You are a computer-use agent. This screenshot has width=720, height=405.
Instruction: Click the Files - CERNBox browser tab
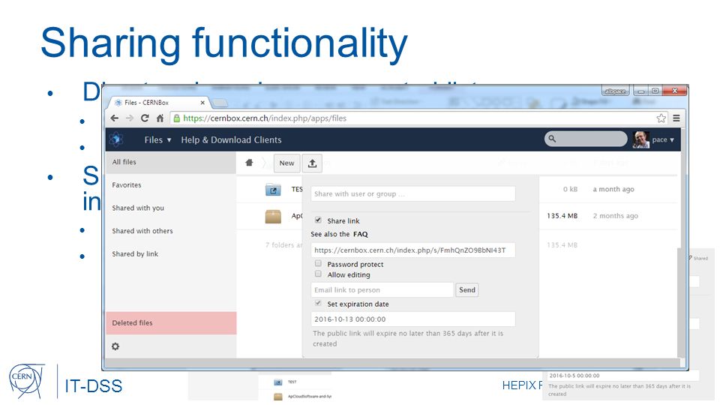158,103
